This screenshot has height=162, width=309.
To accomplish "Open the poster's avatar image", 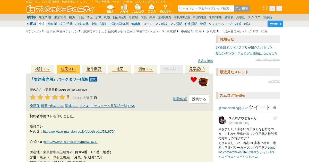I will point(203,82).
